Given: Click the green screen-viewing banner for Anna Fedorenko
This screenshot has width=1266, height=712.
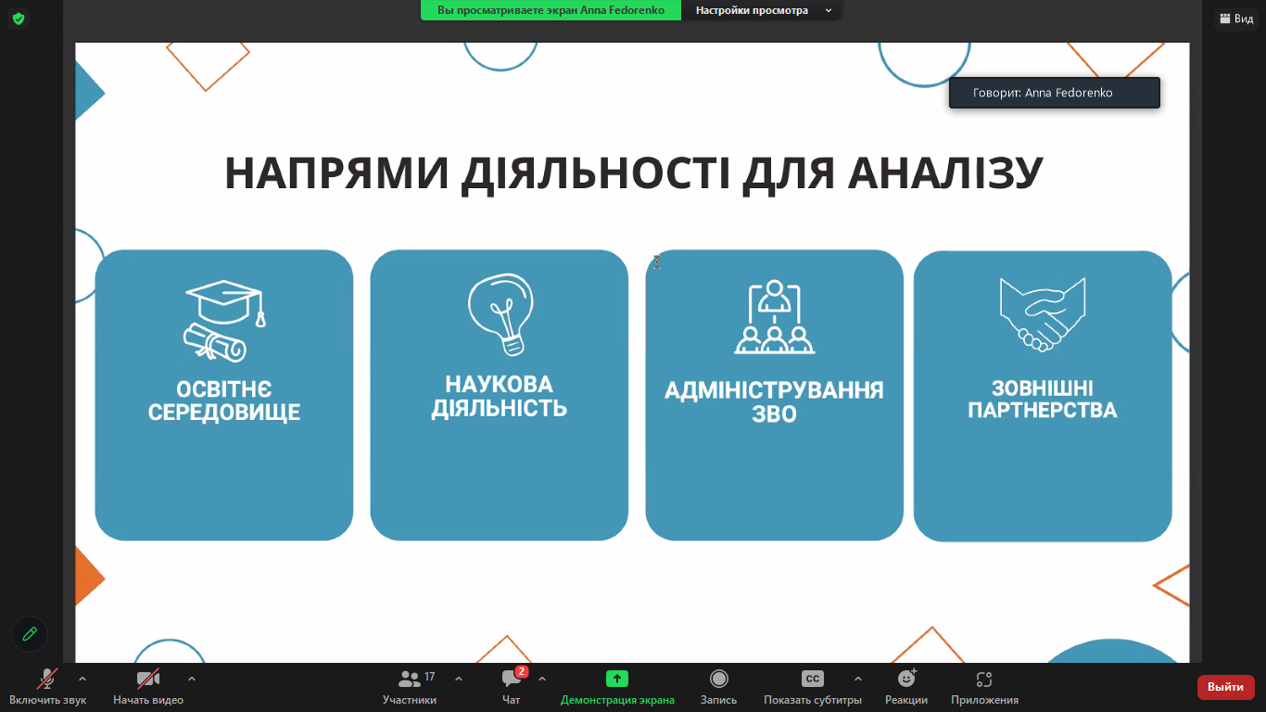Looking at the screenshot, I should 551,10.
